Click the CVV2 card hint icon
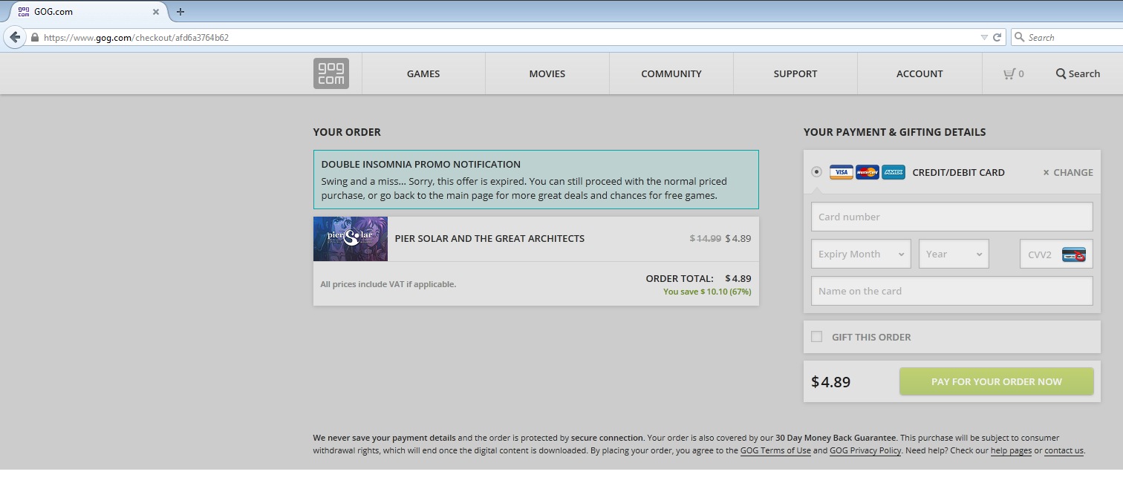Screen dimensions: 1123x483 click(x=1074, y=254)
